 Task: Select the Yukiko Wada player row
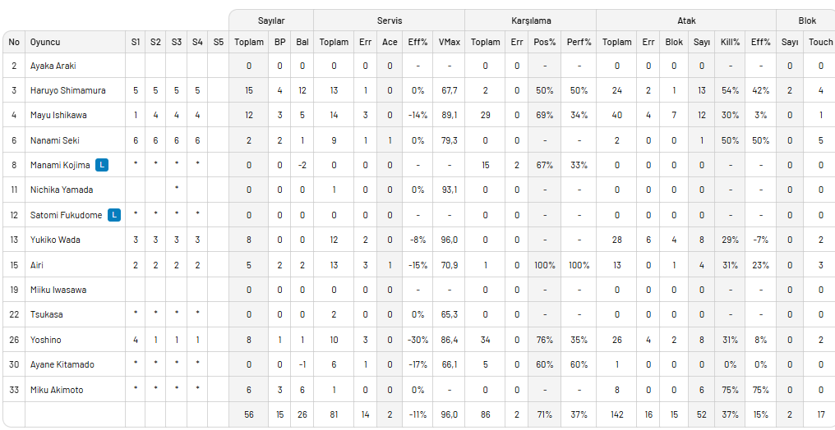[419, 240]
